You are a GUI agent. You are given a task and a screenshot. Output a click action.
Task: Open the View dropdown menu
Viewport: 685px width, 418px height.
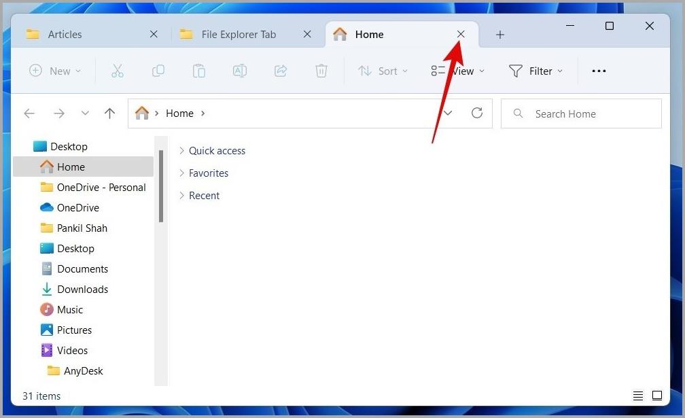tap(458, 71)
